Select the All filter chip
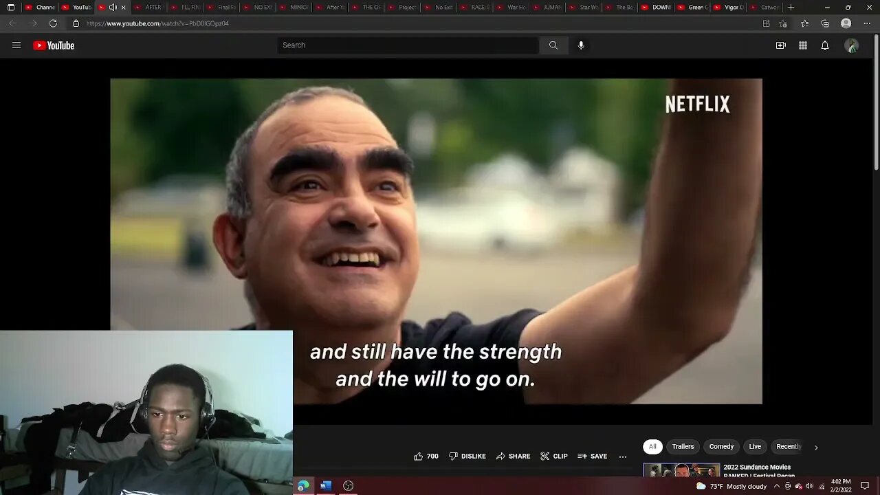Viewport: 880px width, 495px height. point(652,447)
